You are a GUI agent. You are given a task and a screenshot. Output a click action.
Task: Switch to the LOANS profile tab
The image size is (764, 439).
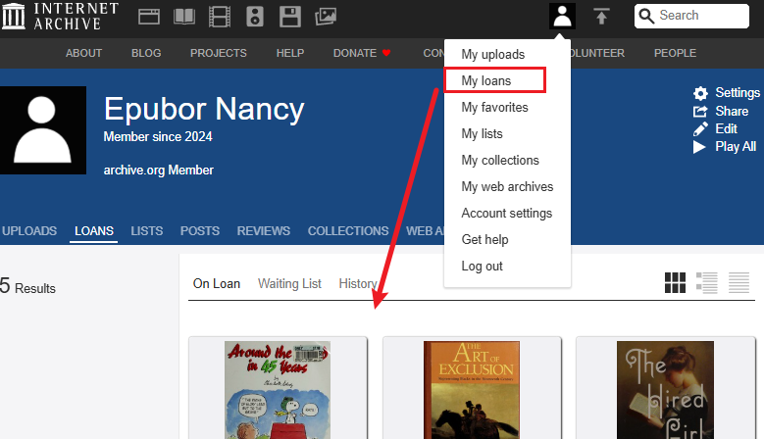pyautogui.click(x=94, y=230)
